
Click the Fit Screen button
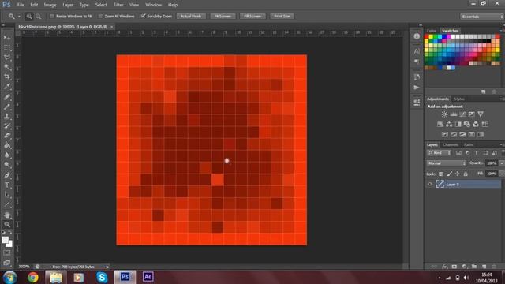point(223,16)
